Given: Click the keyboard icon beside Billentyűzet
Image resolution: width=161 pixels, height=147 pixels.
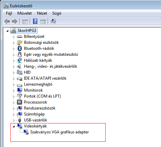Looking at the screenshot, I should 20,37.
